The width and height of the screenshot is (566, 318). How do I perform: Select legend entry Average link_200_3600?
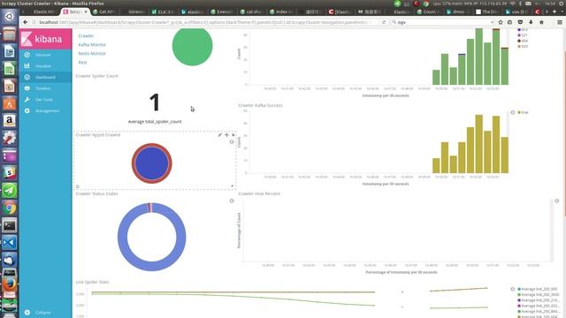point(539,294)
